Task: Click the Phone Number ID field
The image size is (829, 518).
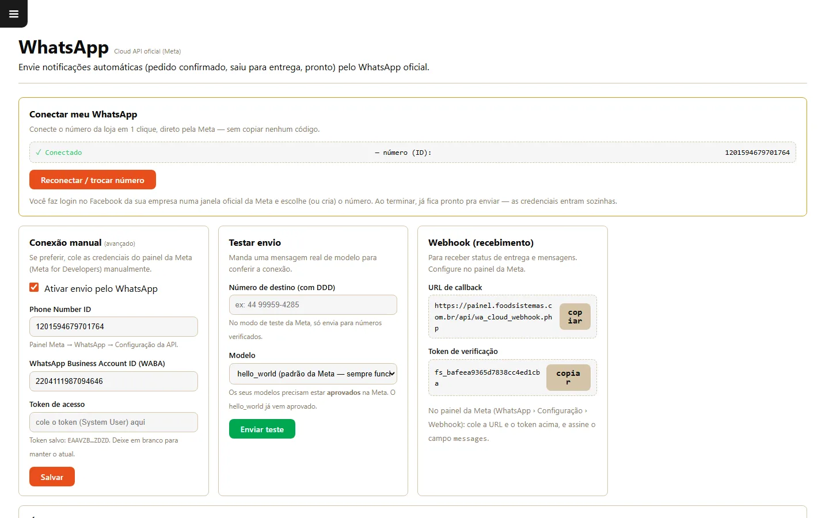Action: tap(113, 326)
